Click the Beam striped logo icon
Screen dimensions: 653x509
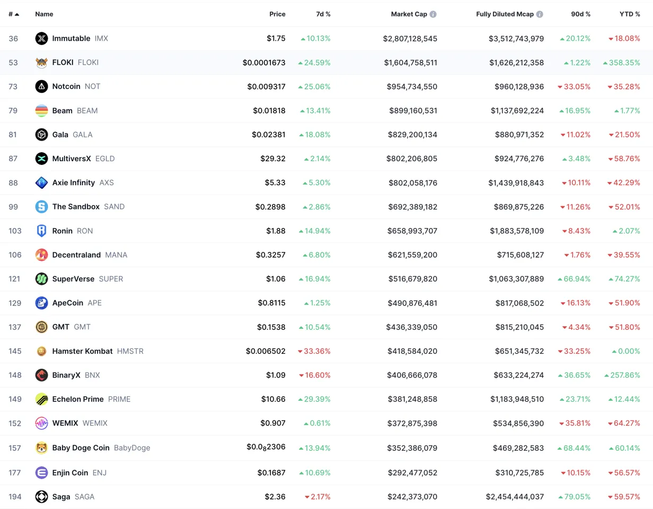click(41, 110)
